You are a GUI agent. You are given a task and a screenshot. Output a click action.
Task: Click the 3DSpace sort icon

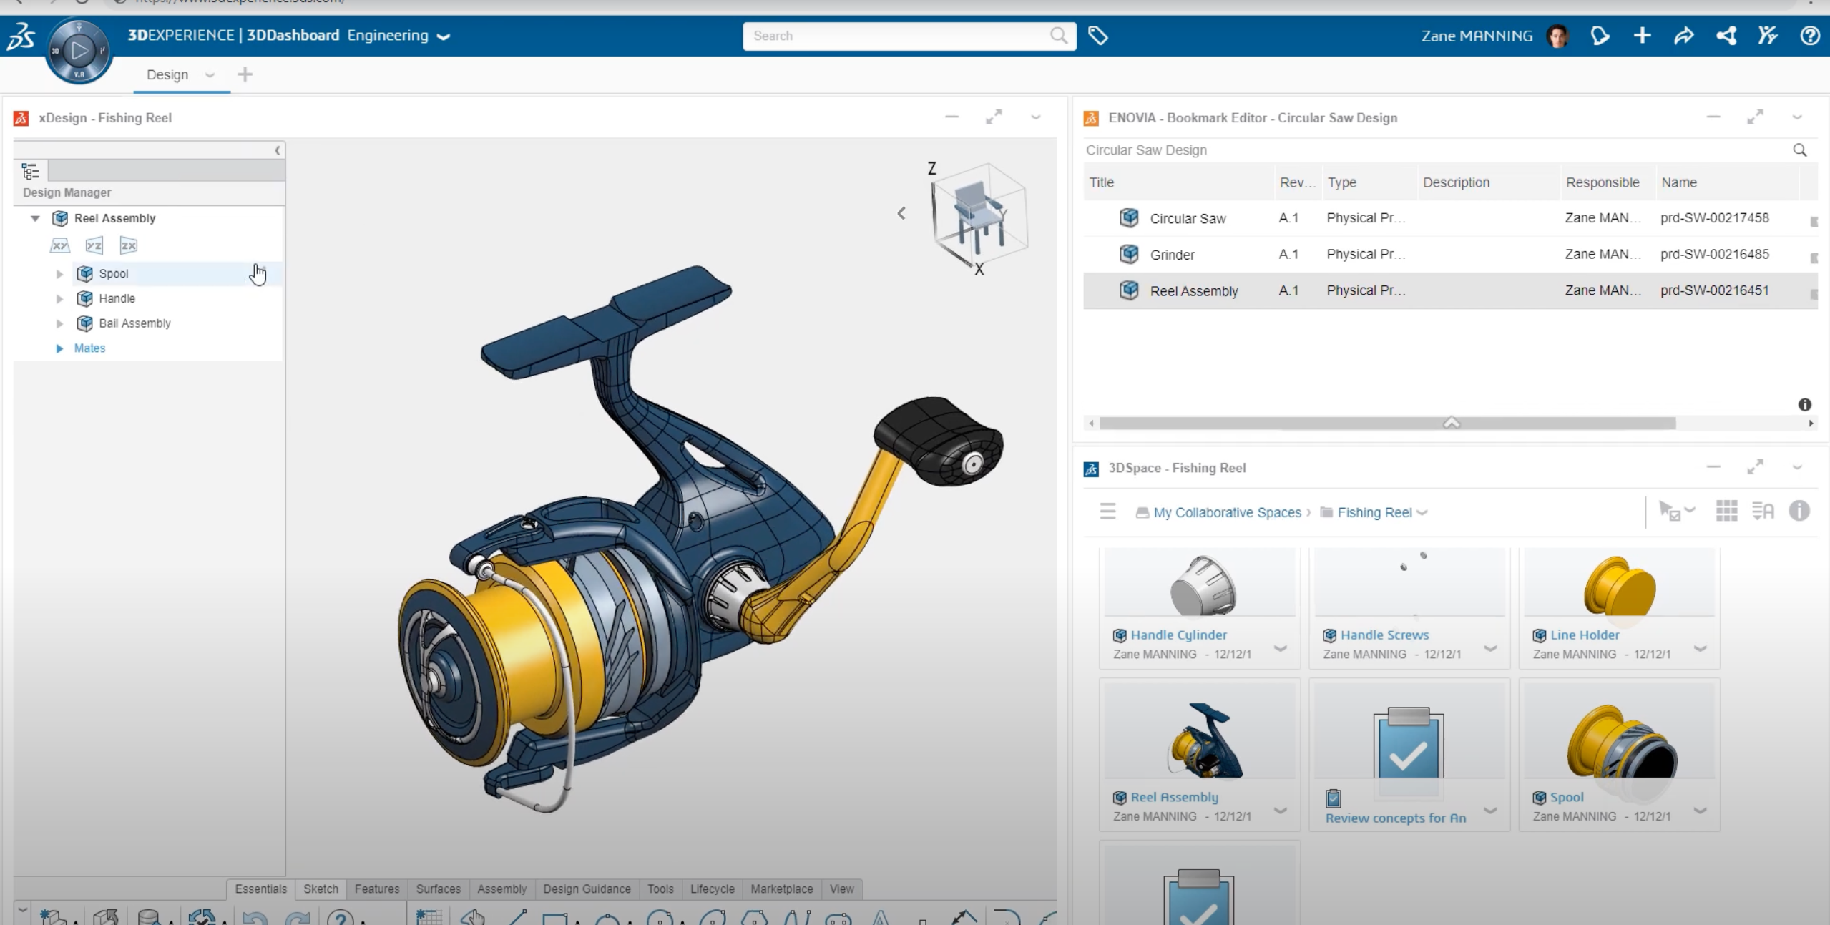[x=1763, y=512]
